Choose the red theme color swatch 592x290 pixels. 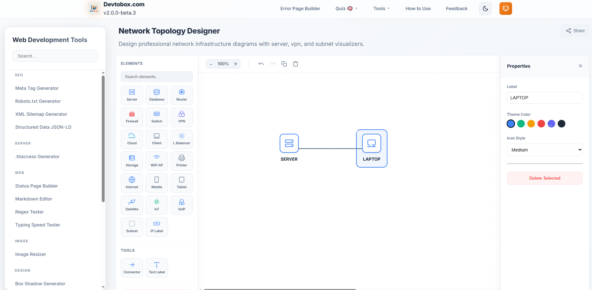coord(541,124)
